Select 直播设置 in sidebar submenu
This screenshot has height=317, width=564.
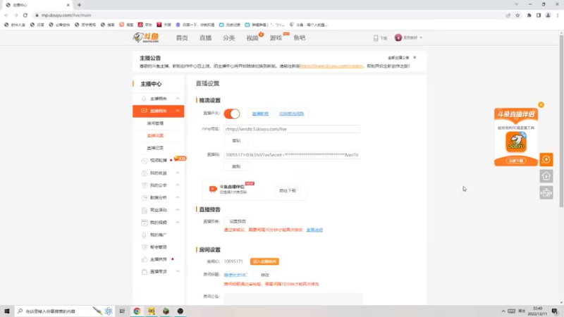pyautogui.click(x=155, y=135)
